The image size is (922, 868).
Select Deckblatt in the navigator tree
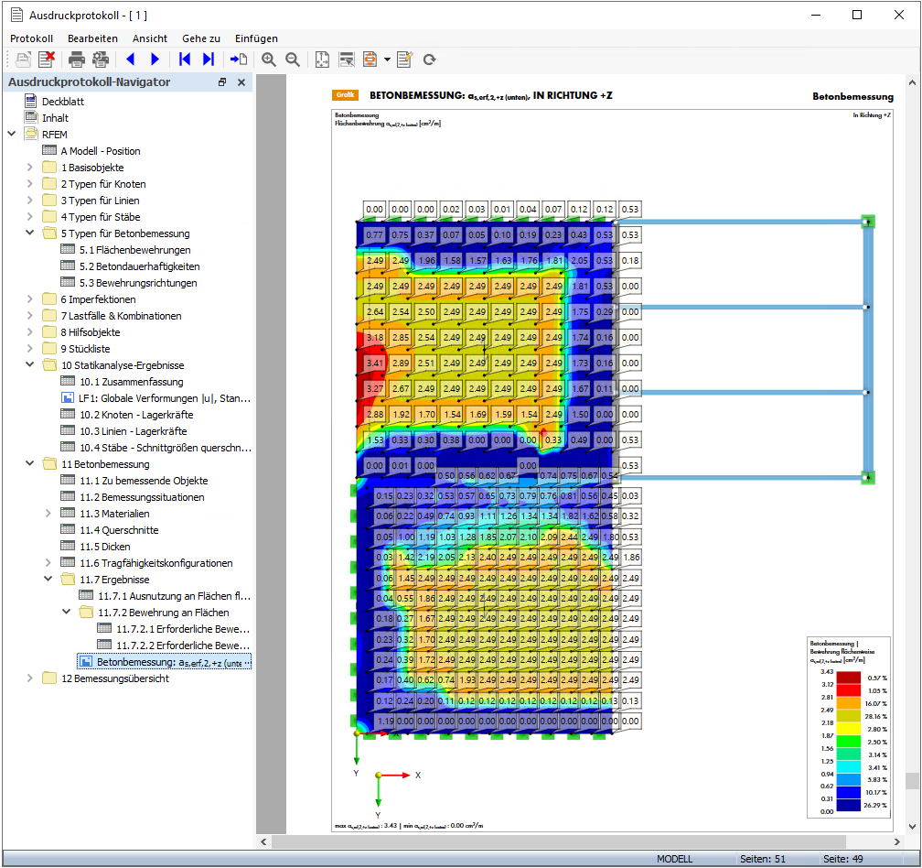(x=62, y=102)
